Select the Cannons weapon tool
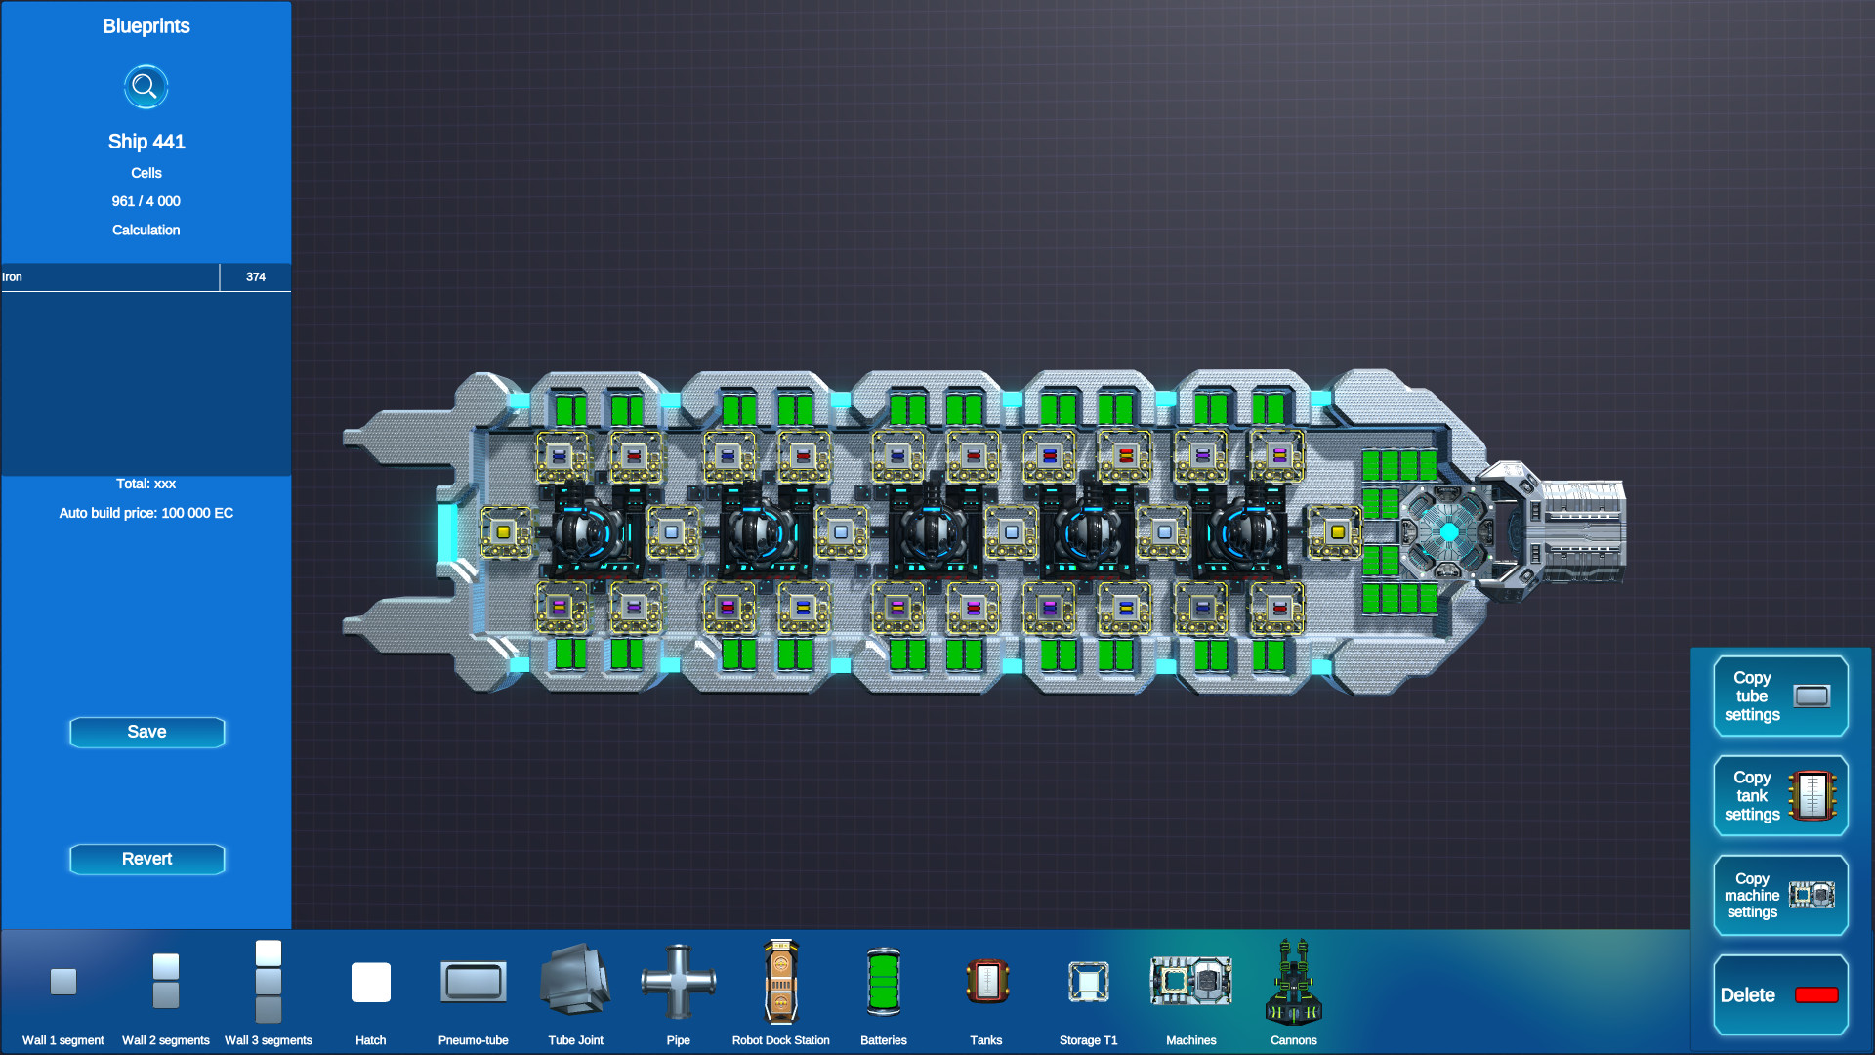This screenshot has height=1055, width=1875. point(1293,982)
